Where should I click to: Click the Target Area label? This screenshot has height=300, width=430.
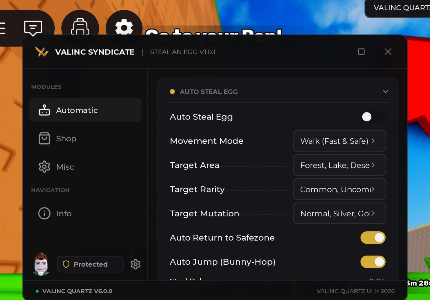tap(195, 165)
